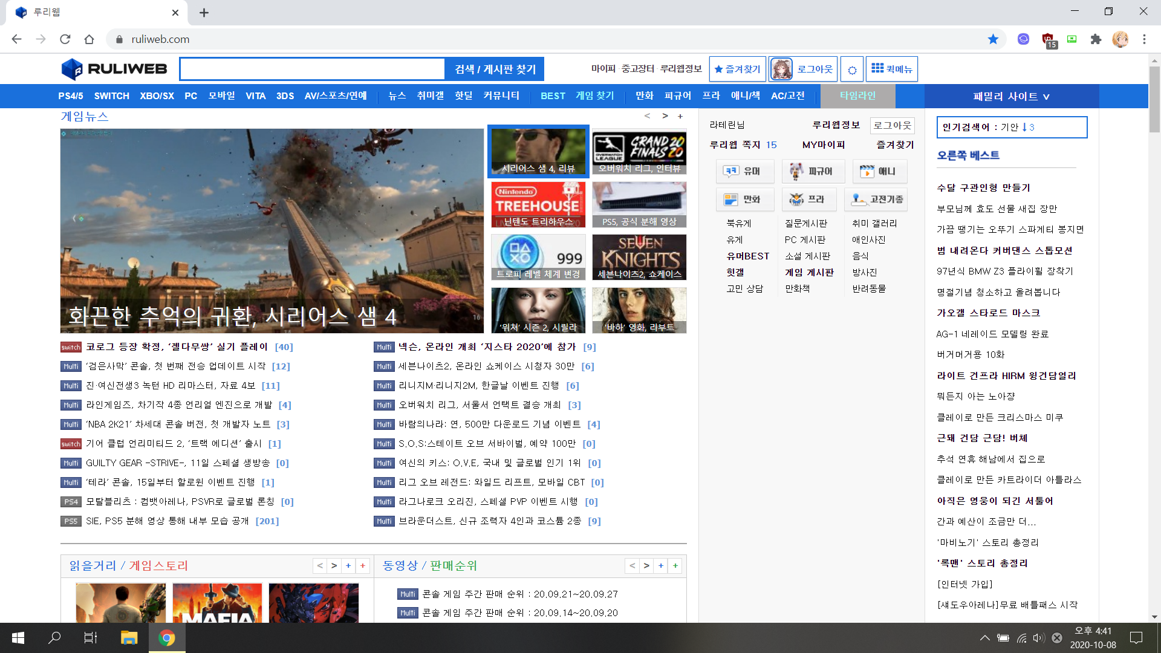
Task: Expand game news with plus button
Action: (680, 116)
